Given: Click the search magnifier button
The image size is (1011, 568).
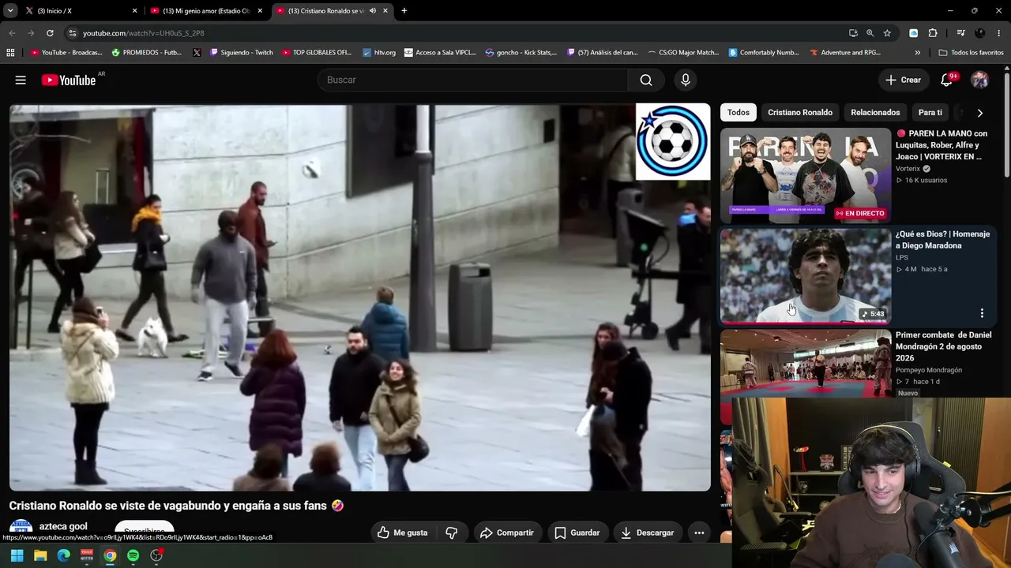Looking at the screenshot, I should pos(646,80).
